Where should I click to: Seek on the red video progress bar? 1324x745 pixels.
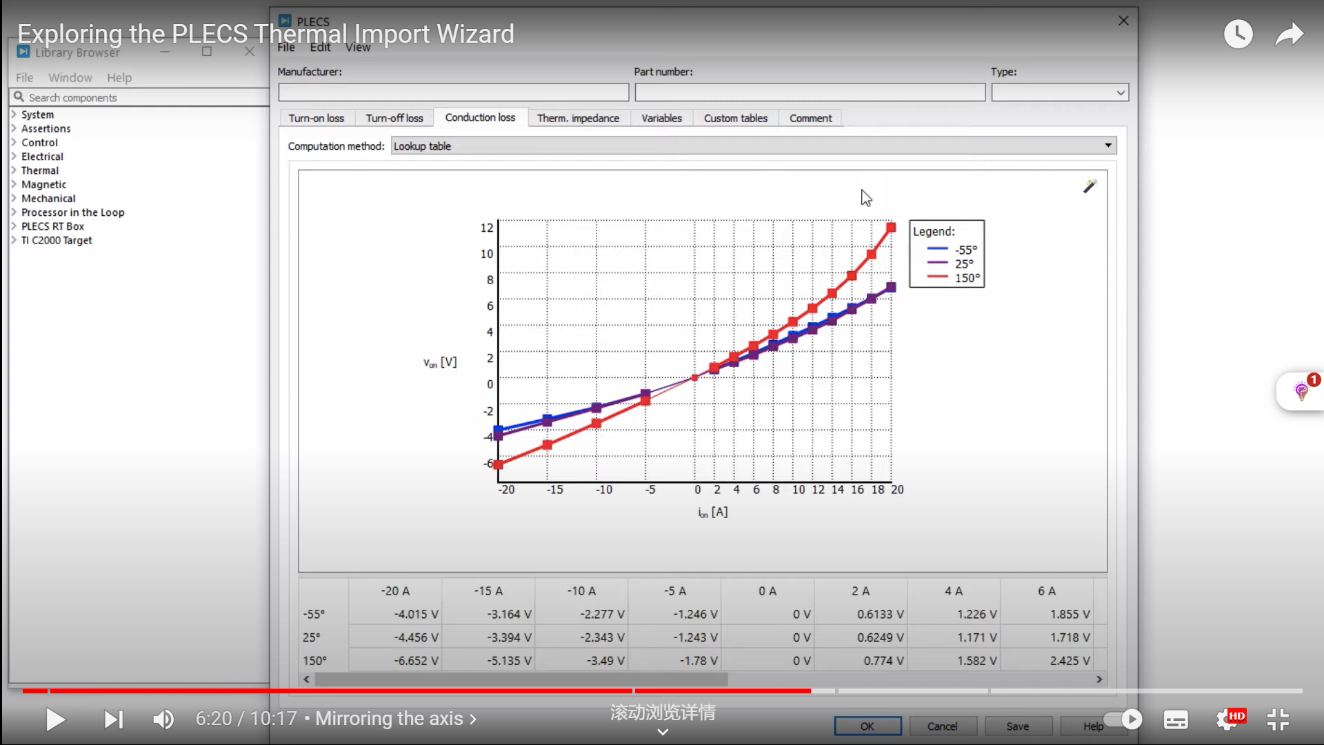pos(414,691)
